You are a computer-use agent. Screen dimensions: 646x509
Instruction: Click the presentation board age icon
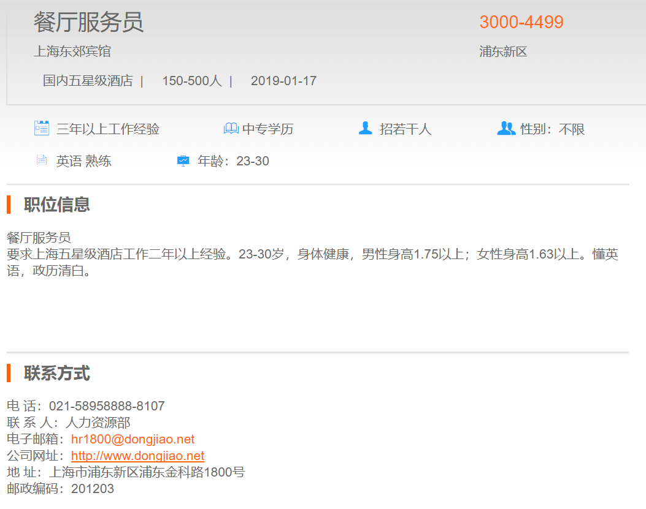(x=183, y=161)
